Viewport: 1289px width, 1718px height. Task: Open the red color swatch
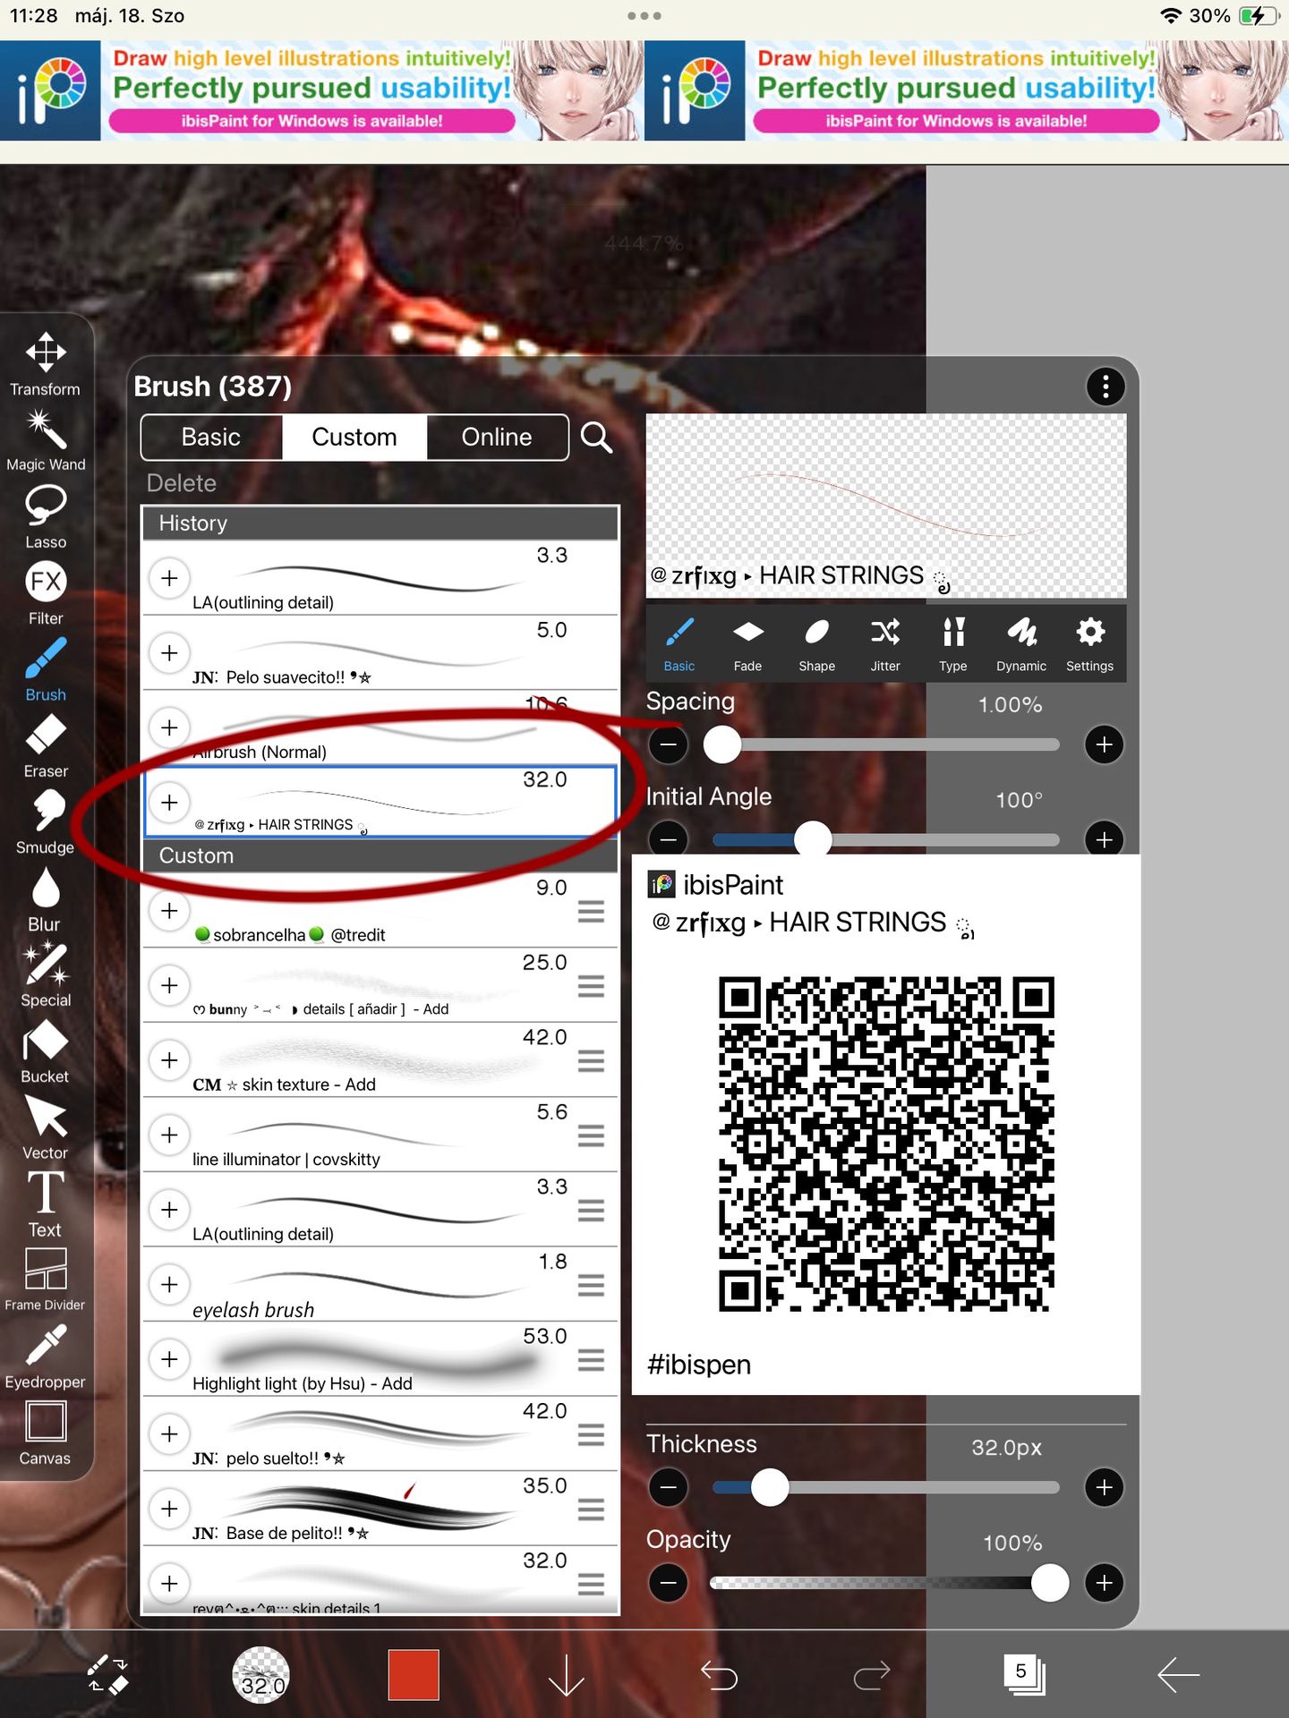(x=414, y=1674)
